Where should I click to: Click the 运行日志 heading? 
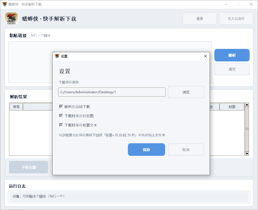pos(17,186)
